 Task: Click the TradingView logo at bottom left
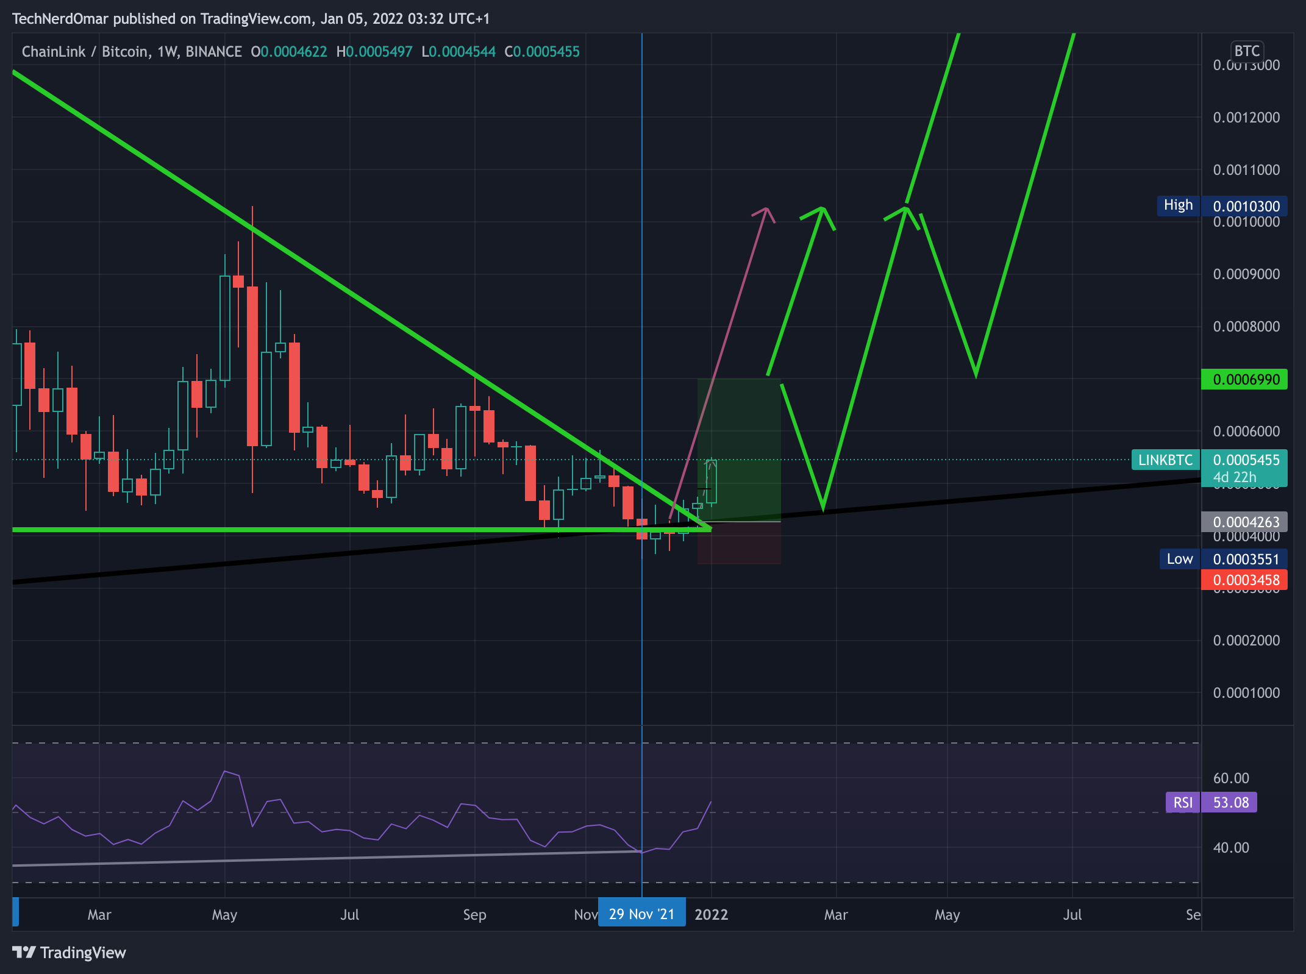coord(69,953)
